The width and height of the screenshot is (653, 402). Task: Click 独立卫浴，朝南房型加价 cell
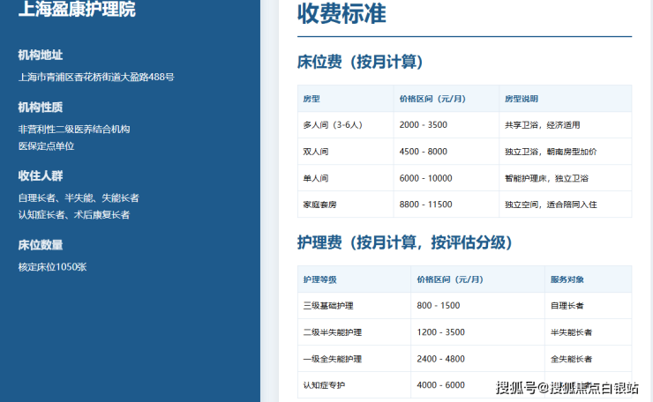tap(551, 152)
